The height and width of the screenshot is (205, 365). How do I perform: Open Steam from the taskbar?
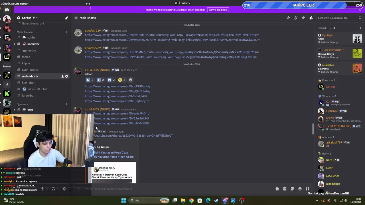pos(216,200)
